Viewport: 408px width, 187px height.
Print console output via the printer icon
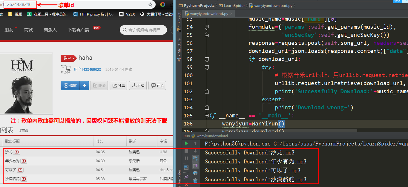point(195,173)
